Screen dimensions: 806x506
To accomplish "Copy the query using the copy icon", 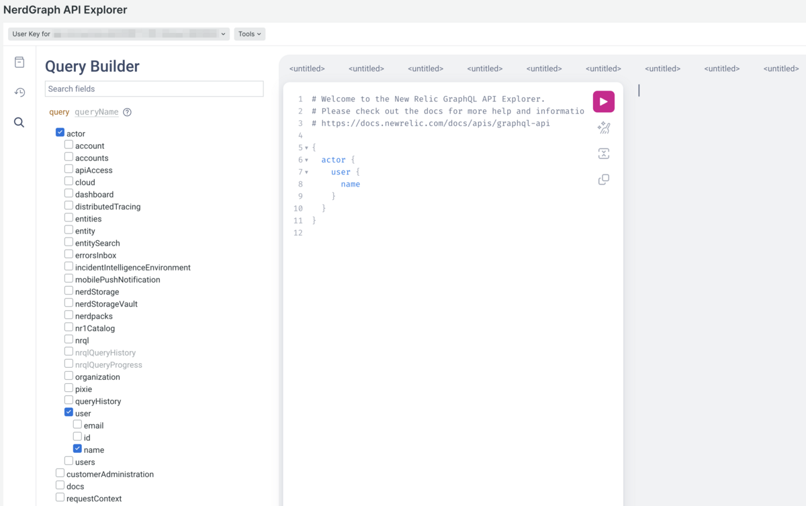I will tap(603, 179).
